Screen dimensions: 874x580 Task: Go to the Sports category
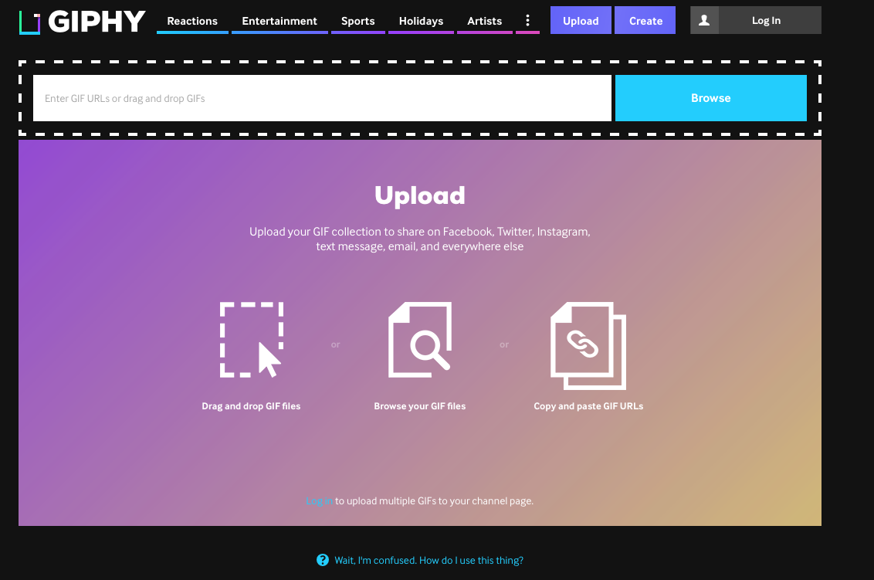point(358,21)
